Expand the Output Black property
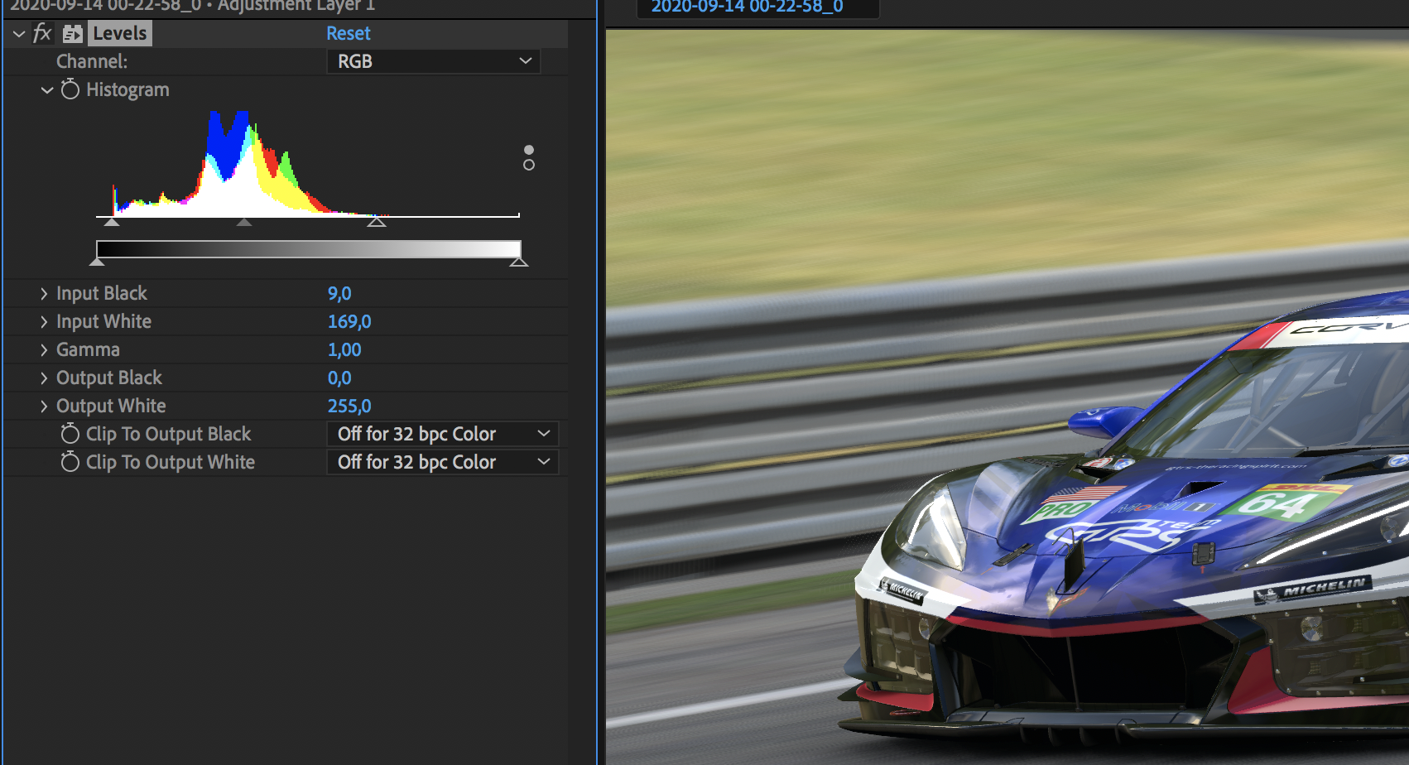This screenshot has height=765, width=1409. 44,378
